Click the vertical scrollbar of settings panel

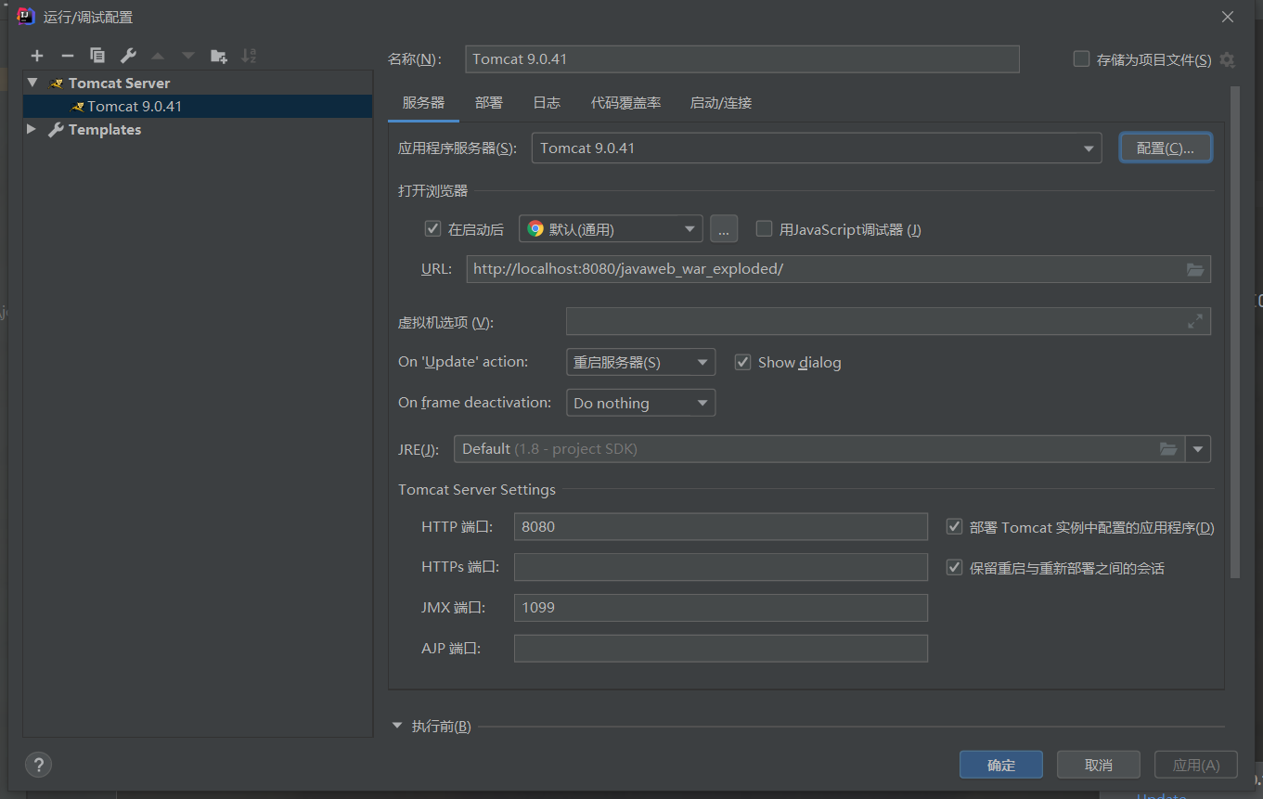(x=1234, y=332)
